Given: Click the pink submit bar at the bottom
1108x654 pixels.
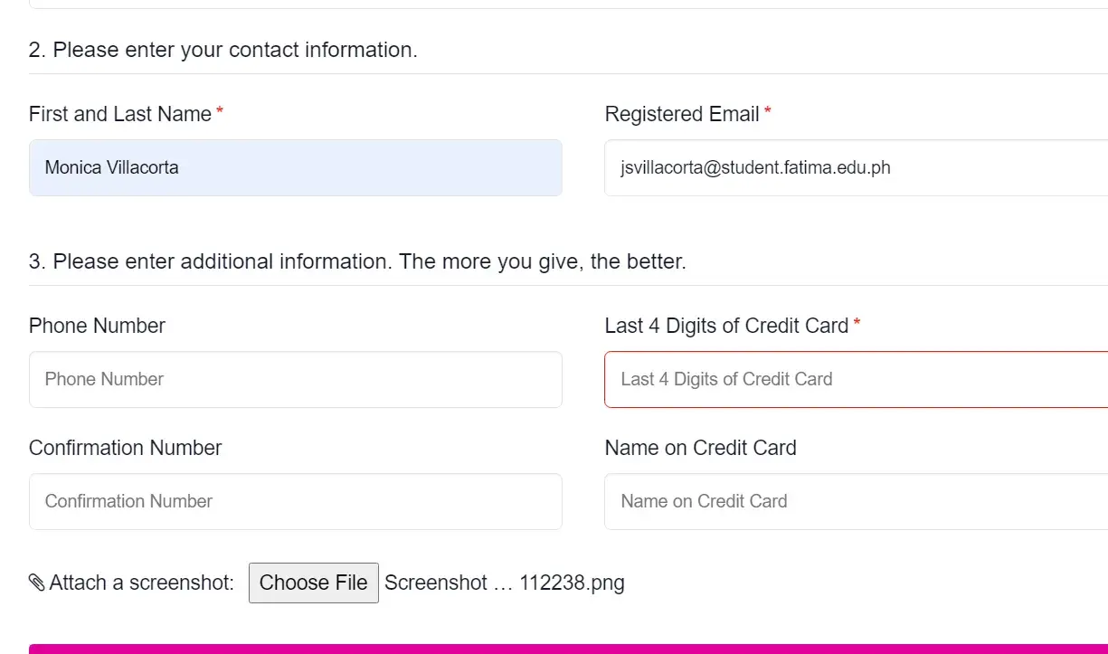Looking at the screenshot, I should tap(568, 649).
